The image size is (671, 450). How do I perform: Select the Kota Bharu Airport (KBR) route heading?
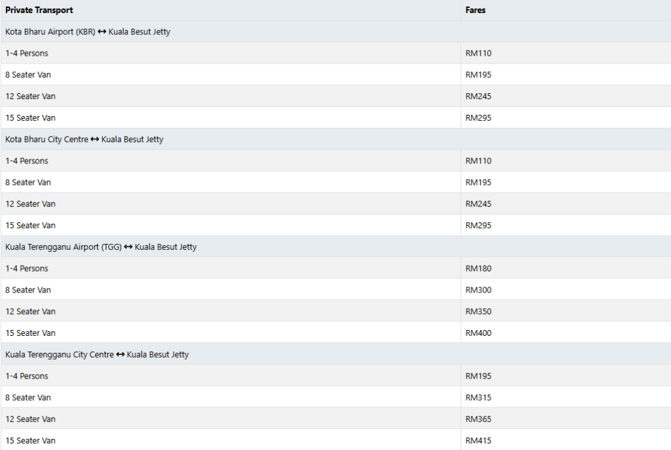[88, 31]
